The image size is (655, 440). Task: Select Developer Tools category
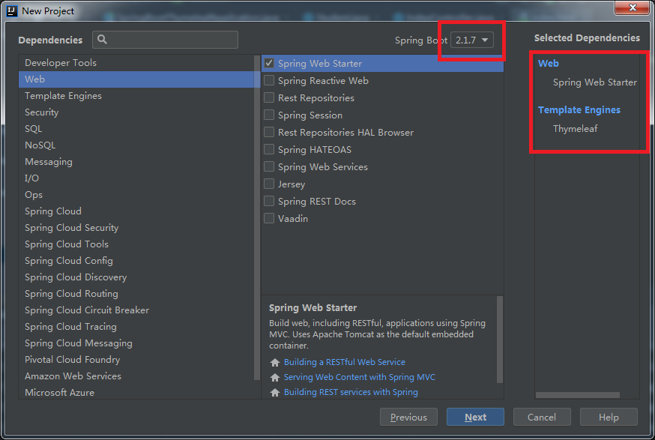coord(136,63)
